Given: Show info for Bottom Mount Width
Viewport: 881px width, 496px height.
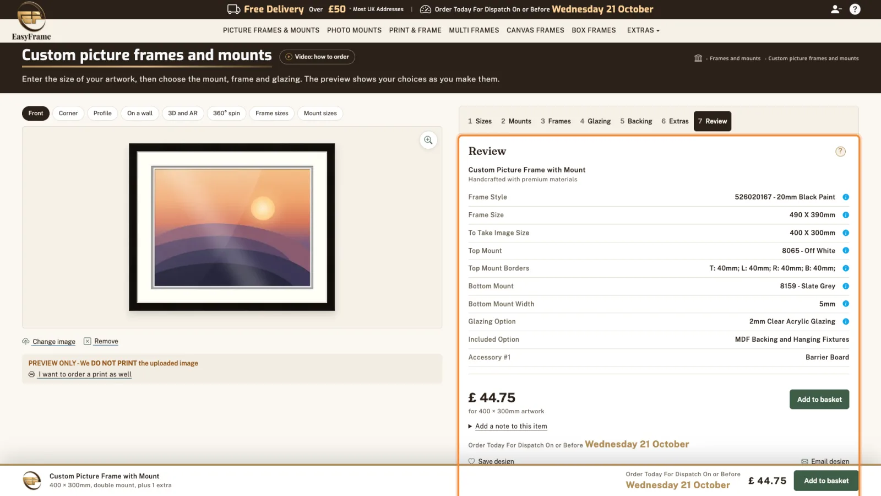Looking at the screenshot, I should (x=846, y=304).
